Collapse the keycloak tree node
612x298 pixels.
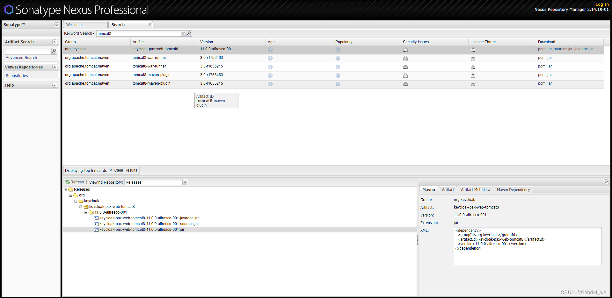76,201
